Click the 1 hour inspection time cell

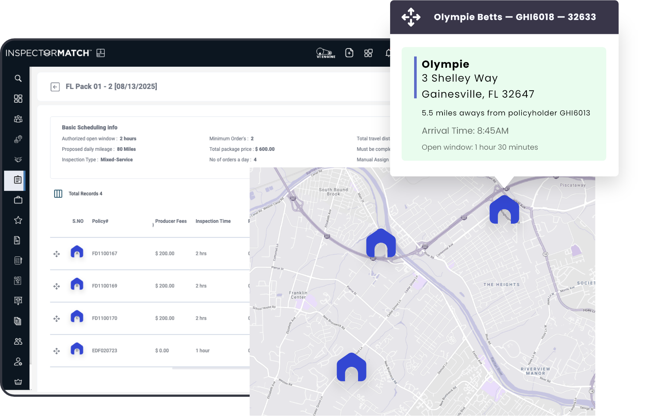click(203, 351)
